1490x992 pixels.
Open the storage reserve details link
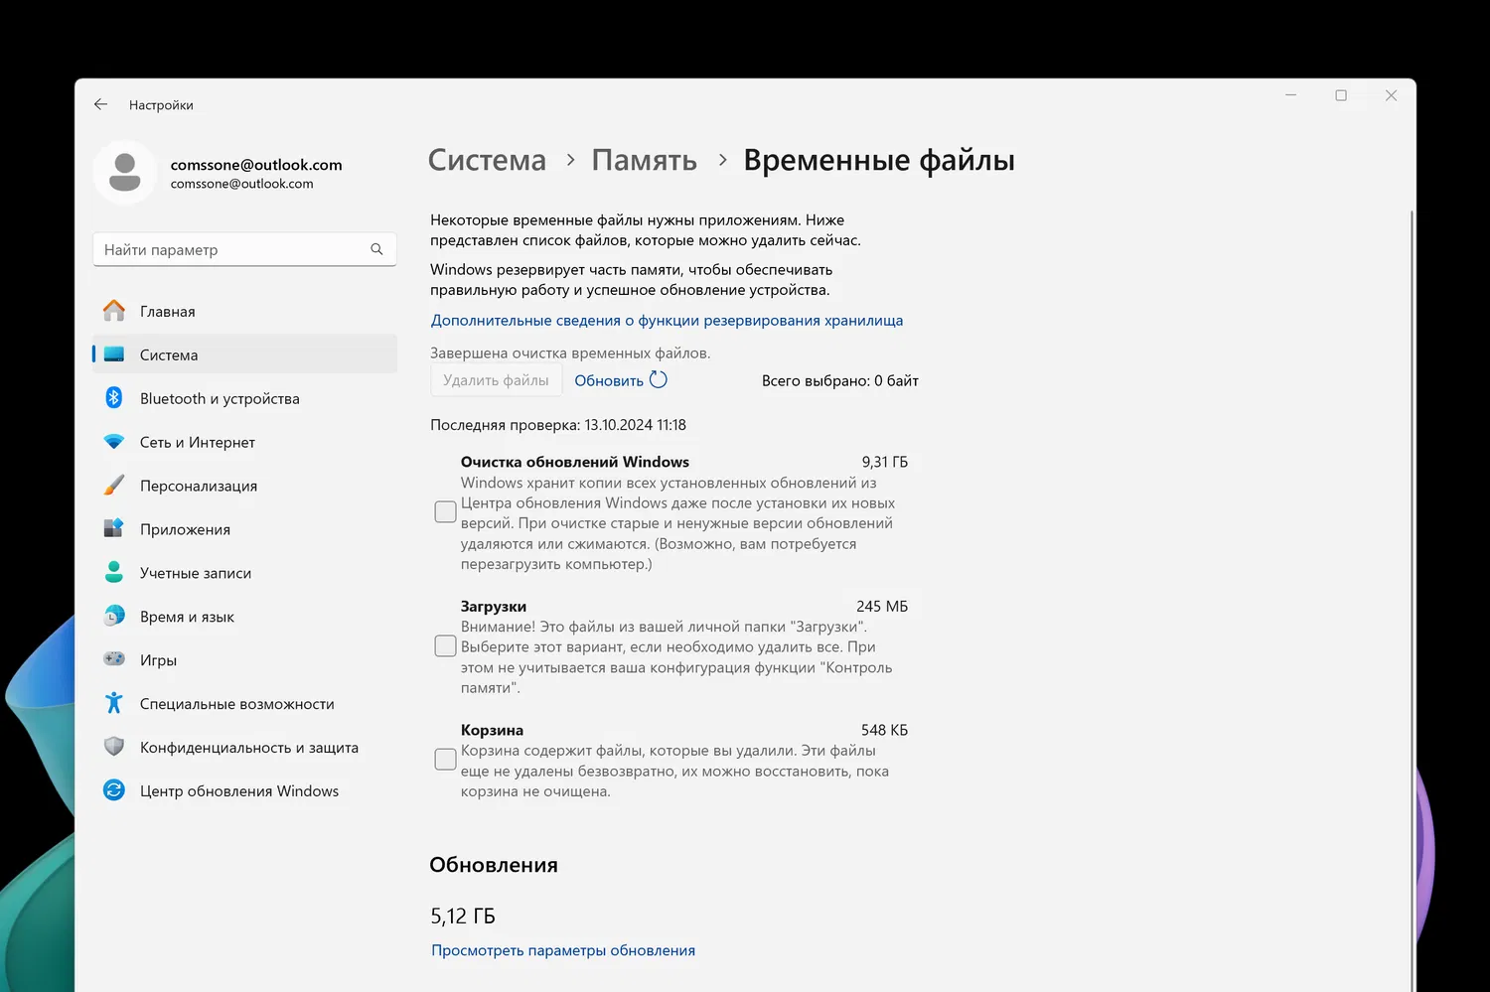(667, 321)
